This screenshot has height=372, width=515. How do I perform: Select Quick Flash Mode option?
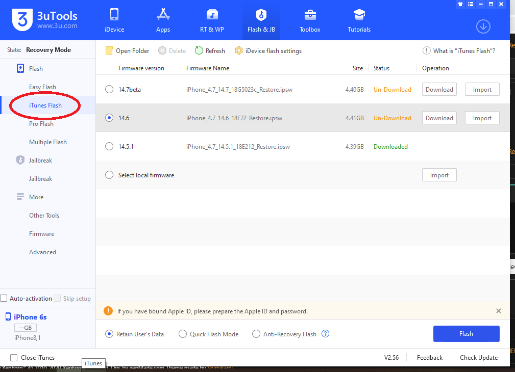183,334
